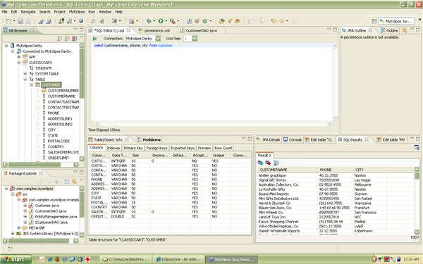Click the Windows start button

(15, 259)
